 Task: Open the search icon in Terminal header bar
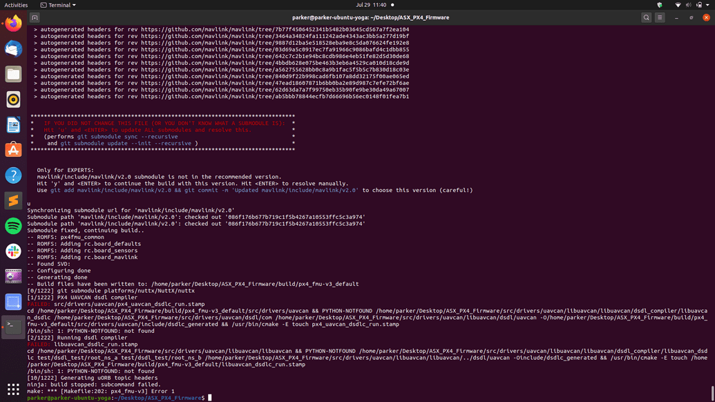(646, 17)
